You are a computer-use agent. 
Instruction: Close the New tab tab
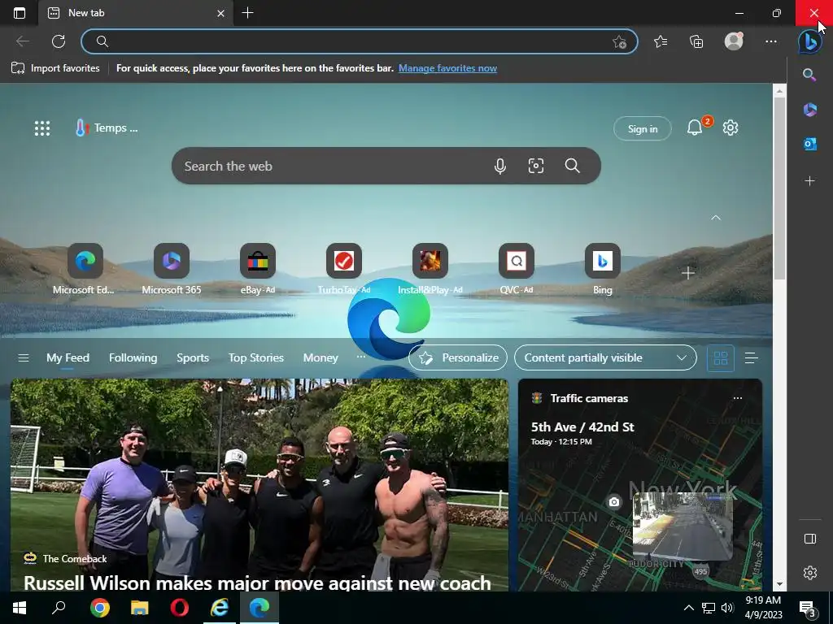coord(221,13)
